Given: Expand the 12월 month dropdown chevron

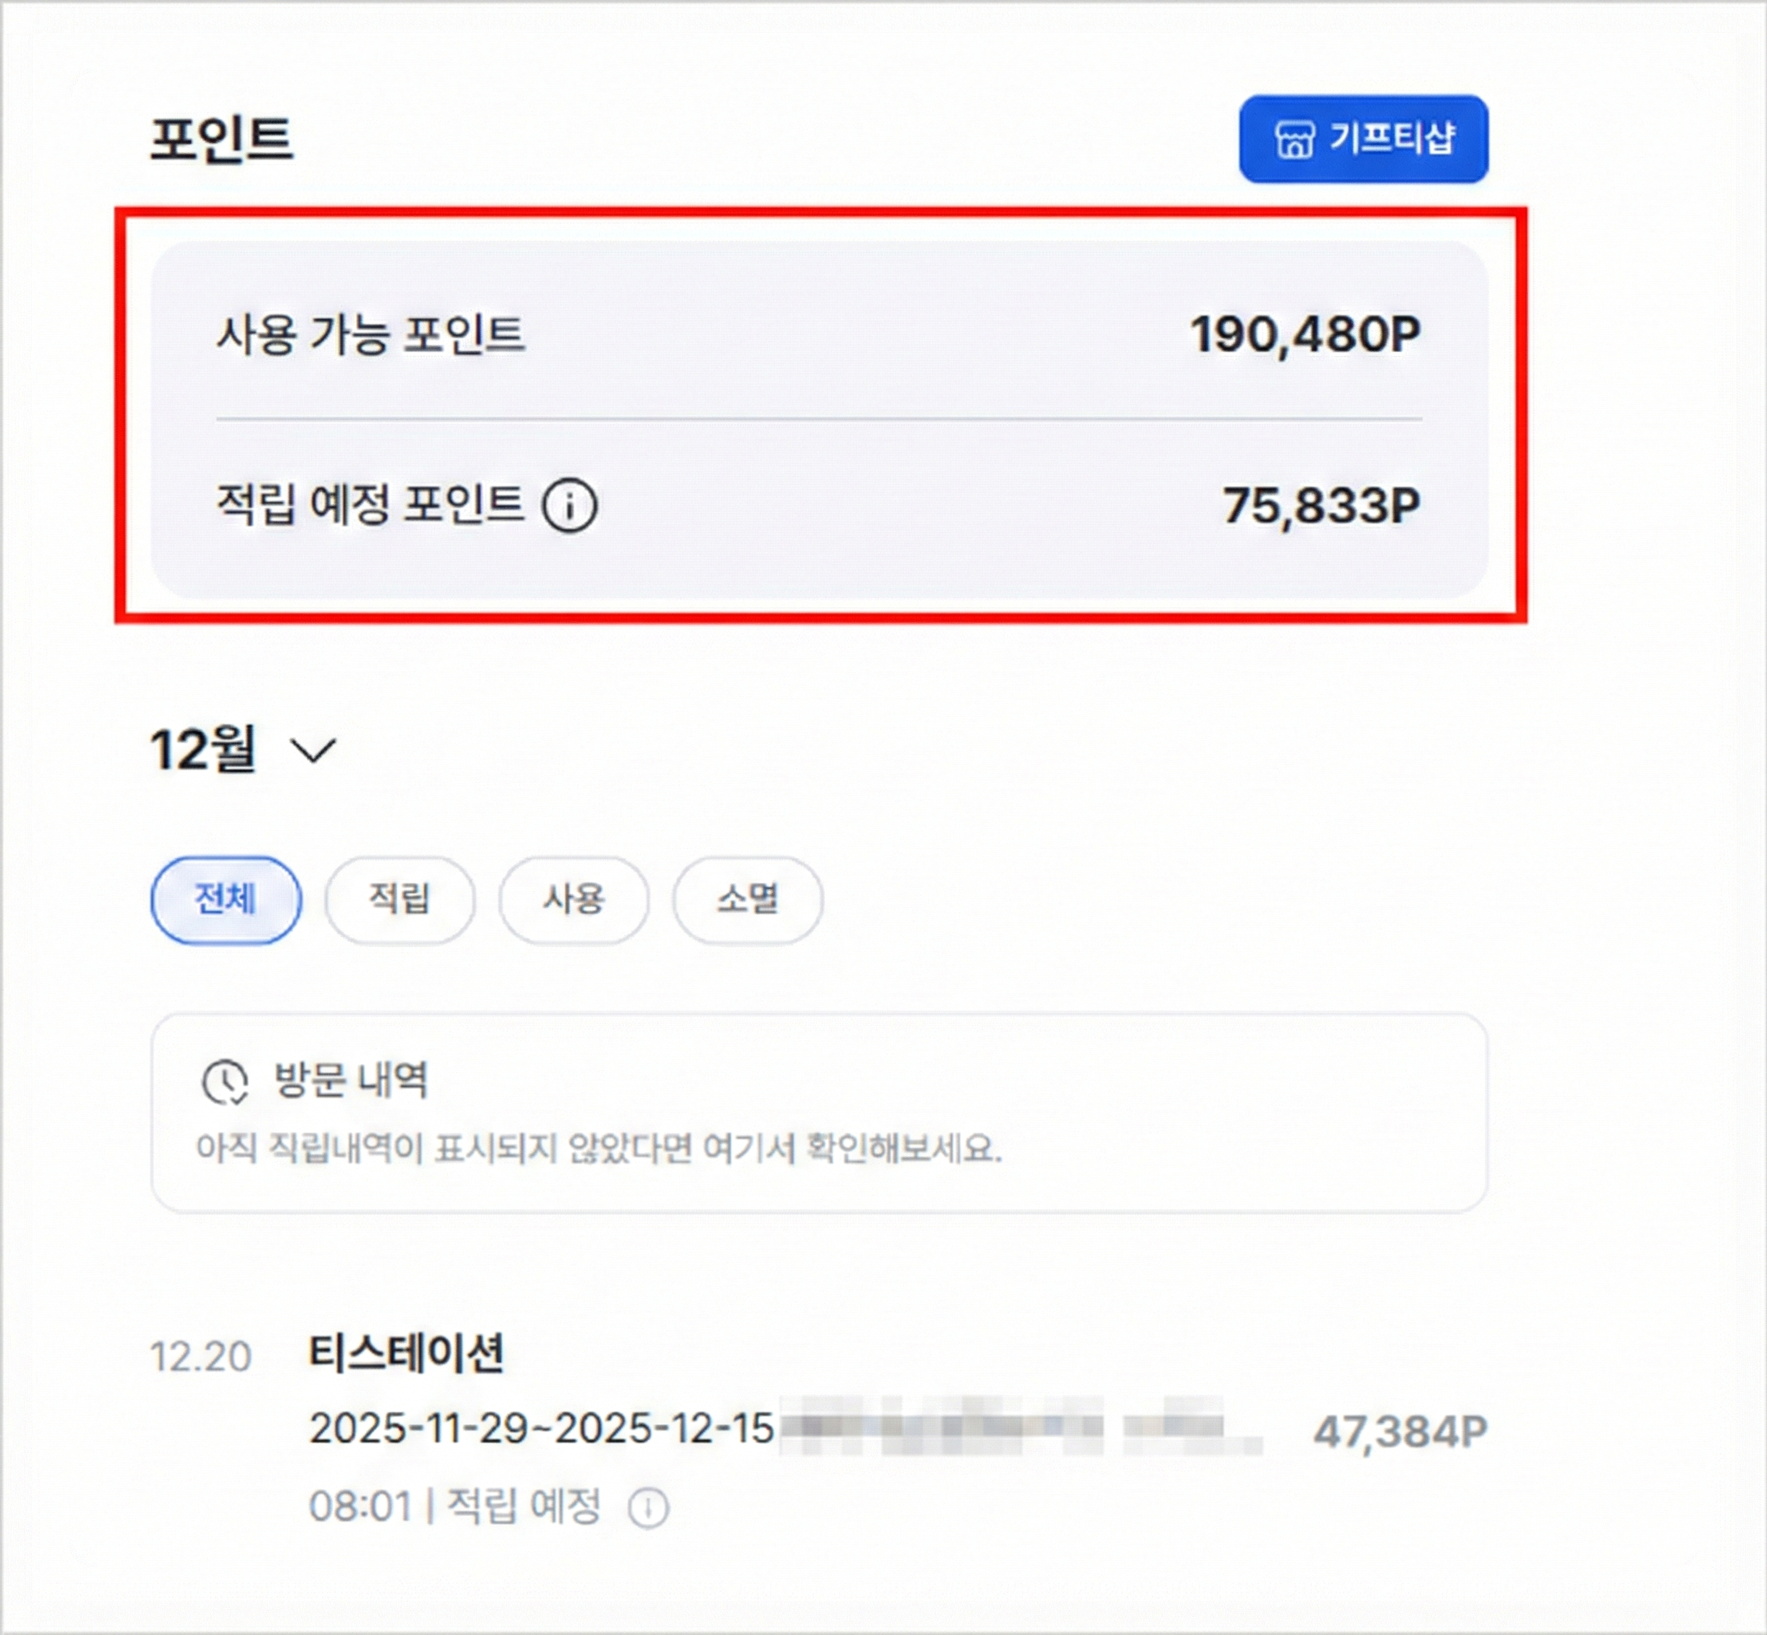Looking at the screenshot, I should coord(313,750).
